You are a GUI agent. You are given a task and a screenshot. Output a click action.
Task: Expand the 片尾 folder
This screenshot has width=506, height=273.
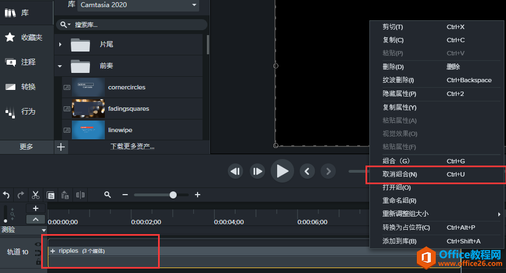click(60, 44)
